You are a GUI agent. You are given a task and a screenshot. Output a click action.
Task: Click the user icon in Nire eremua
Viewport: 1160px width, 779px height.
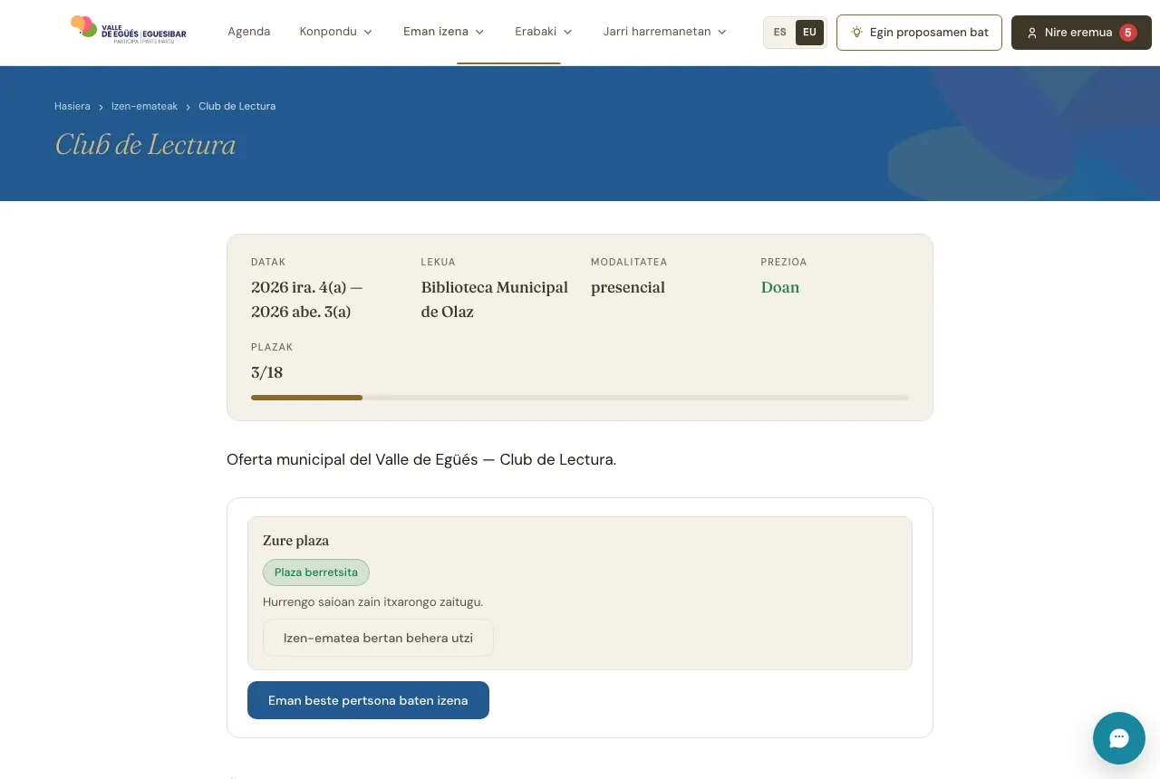point(1031,33)
